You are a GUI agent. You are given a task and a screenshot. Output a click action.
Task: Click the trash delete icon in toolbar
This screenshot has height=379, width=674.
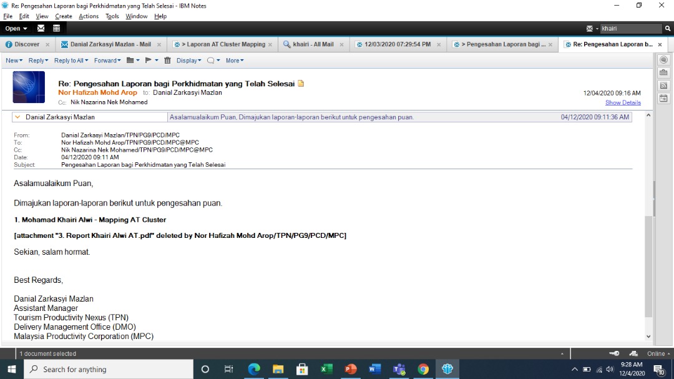tap(167, 61)
